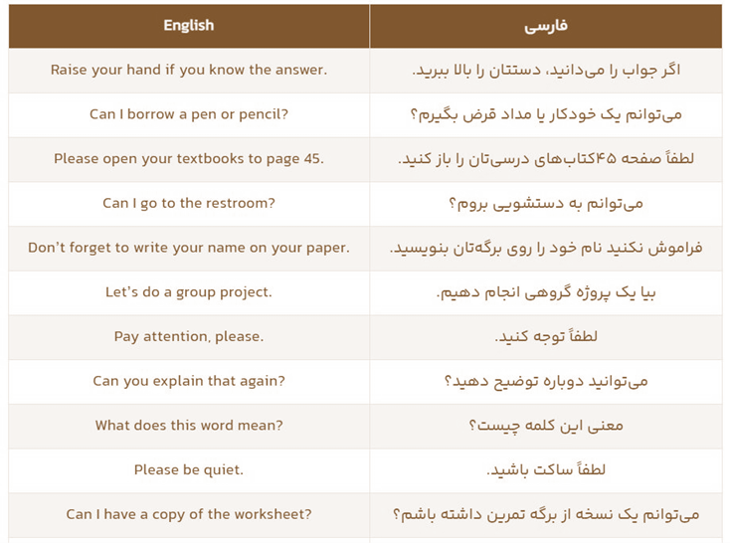Click Persian phrase "می‌توانم یک خودکار یا مداد قرض بگیرم؟"
The width and height of the screenshot is (730, 543).
tap(546, 114)
